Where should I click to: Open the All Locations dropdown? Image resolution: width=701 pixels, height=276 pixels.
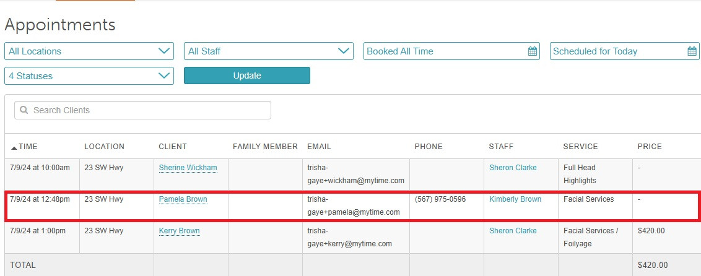coord(89,51)
